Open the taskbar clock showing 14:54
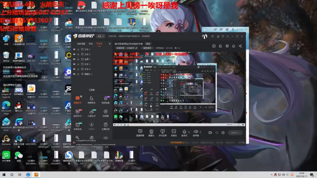317x178 pixels. 302,175
